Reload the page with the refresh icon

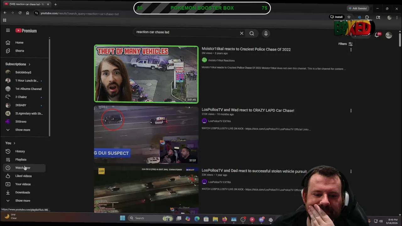point(20,13)
